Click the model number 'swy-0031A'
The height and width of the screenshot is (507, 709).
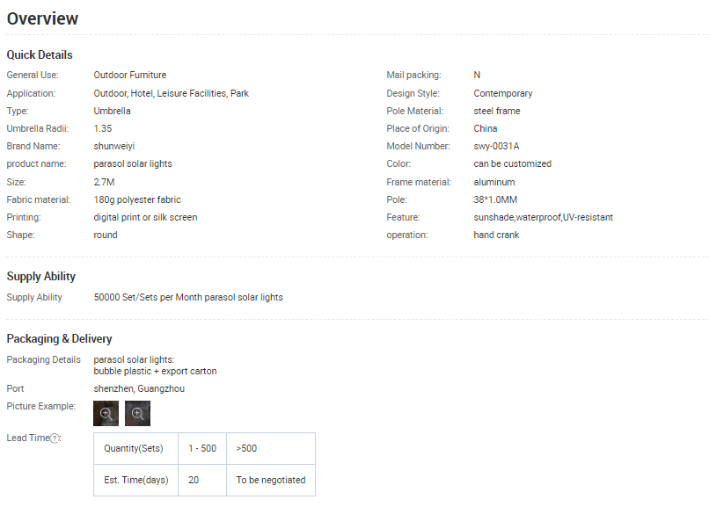496,146
